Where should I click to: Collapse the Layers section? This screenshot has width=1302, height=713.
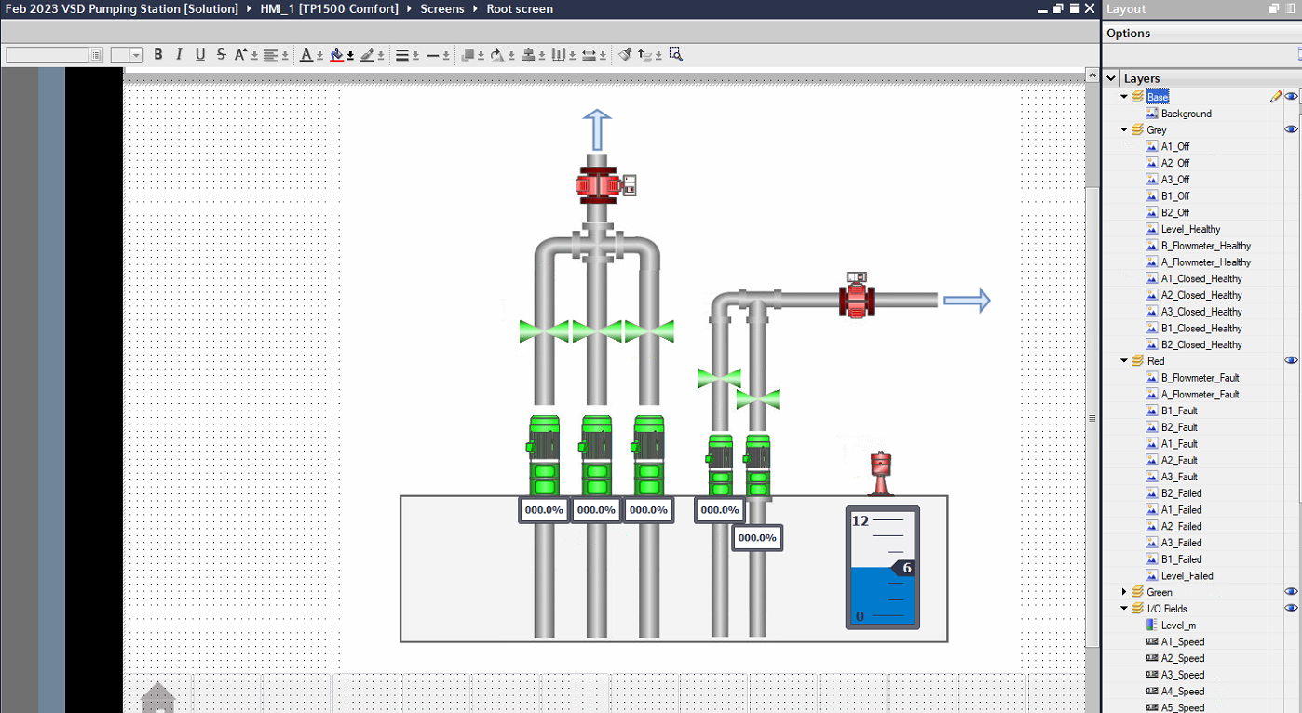pyautogui.click(x=1111, y=79)
